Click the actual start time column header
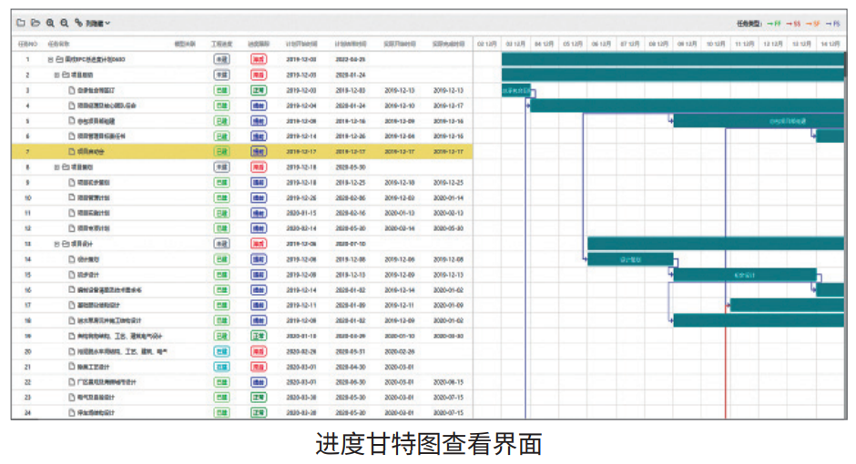This screenshot has width=856, height=464. [x=400, y=44]
